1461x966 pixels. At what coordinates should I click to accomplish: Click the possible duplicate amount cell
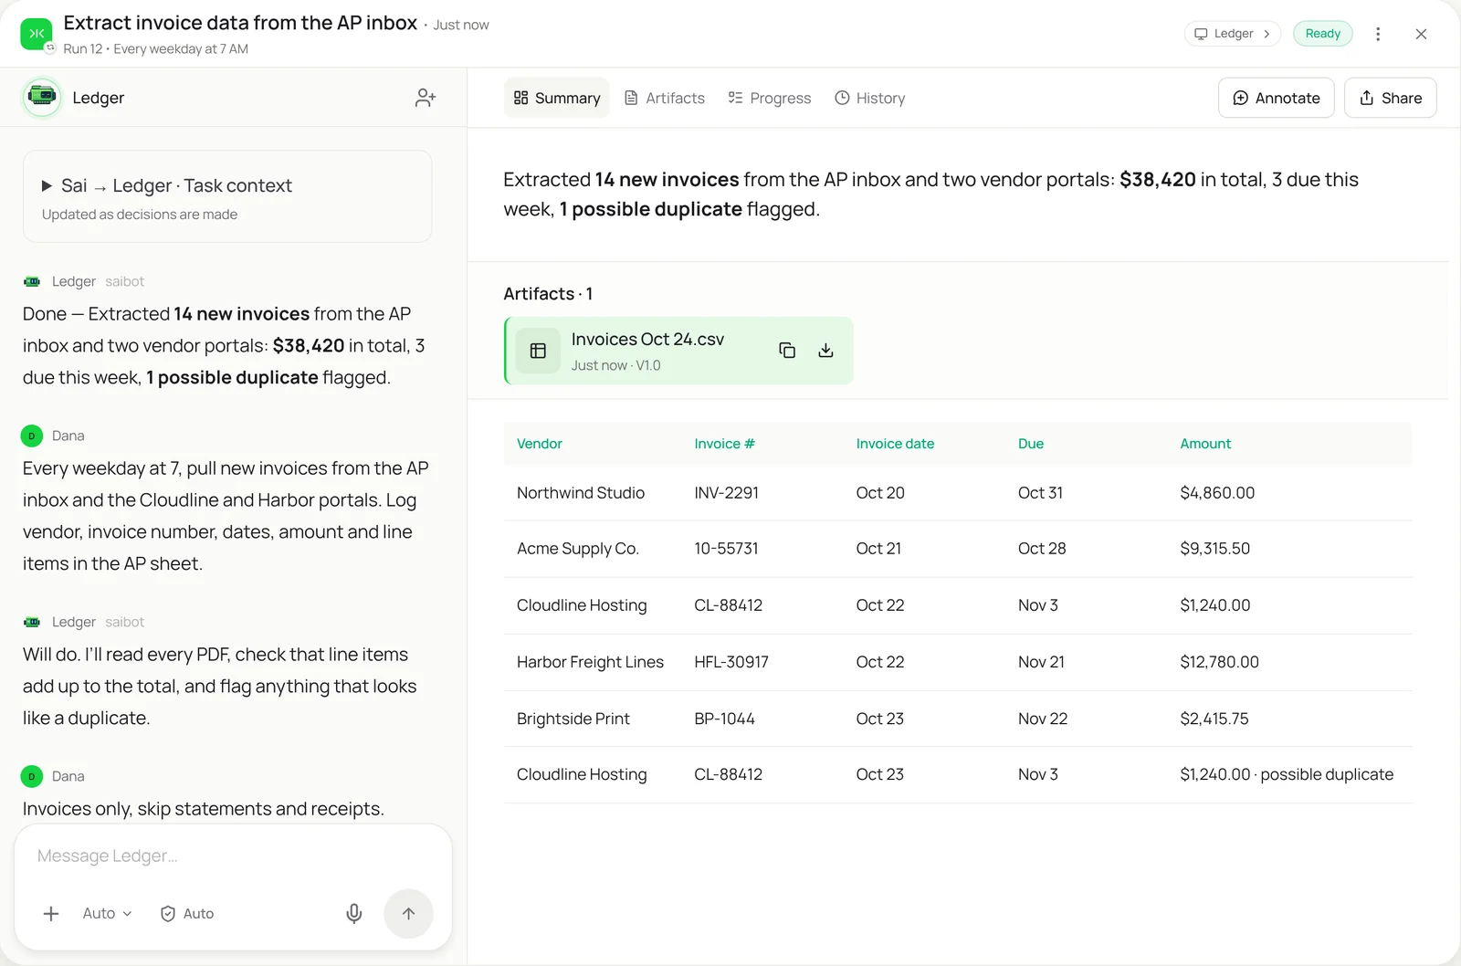[x=1287, y=774]
